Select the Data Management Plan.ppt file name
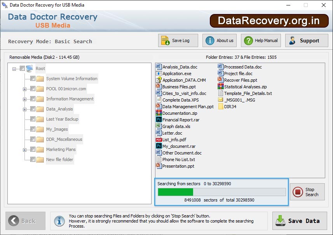The height and width of the screenshot is (235, 333). coord(188,107)
